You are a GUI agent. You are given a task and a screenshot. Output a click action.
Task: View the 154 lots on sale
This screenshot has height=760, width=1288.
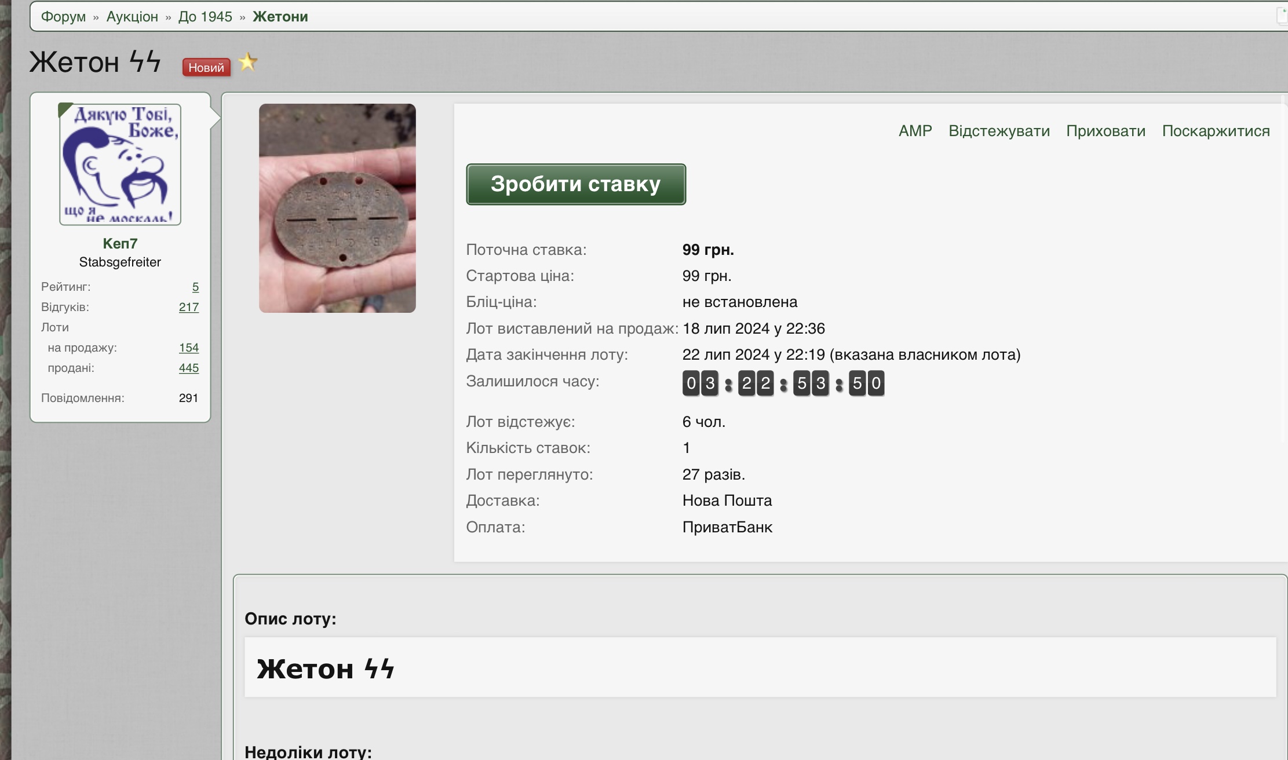coord(189,348)
